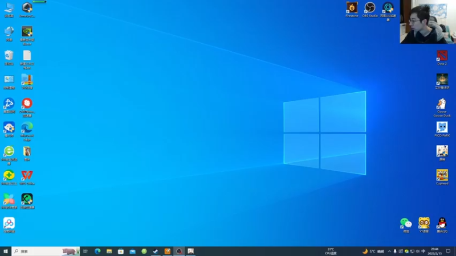Open the weather widget showing 5°C
The height and width of the screenshot is (256, 456).
(x=373, y=251)
